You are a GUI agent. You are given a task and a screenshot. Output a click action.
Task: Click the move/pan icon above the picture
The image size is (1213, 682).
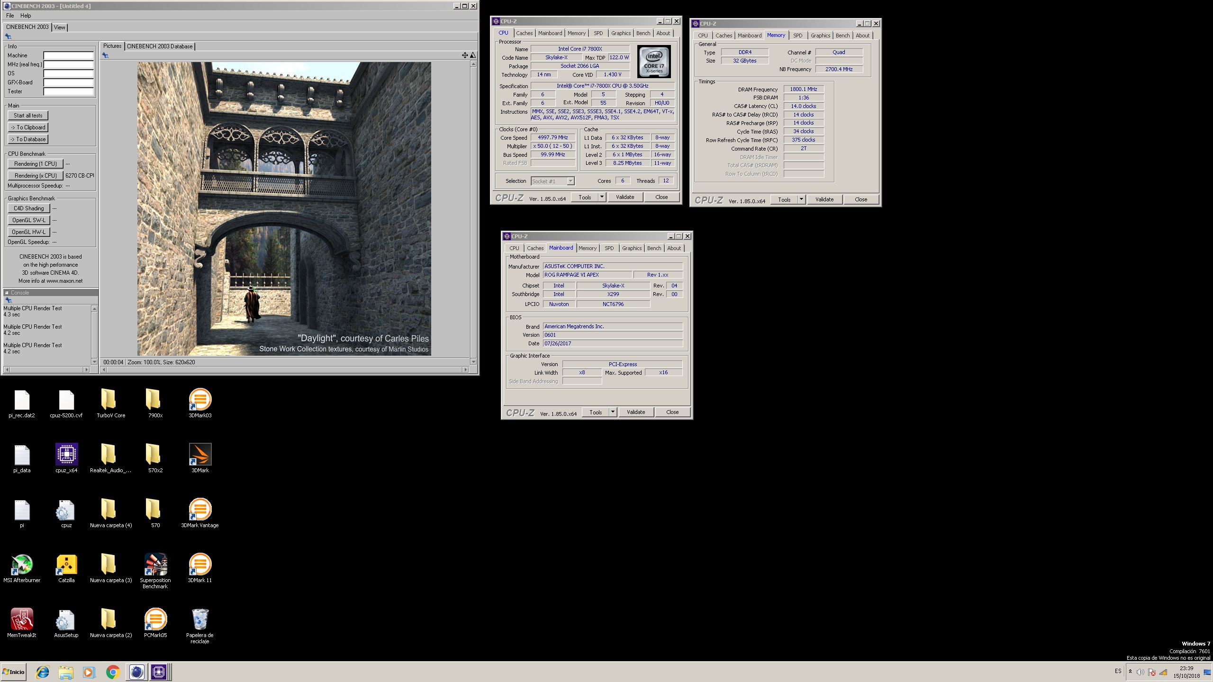[465, 55]
